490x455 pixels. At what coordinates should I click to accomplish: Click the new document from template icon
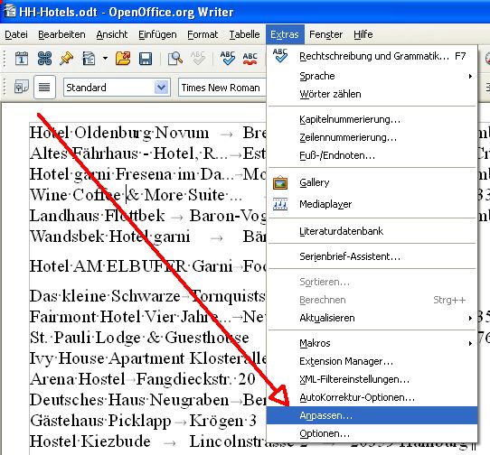(x=89, y=59)
